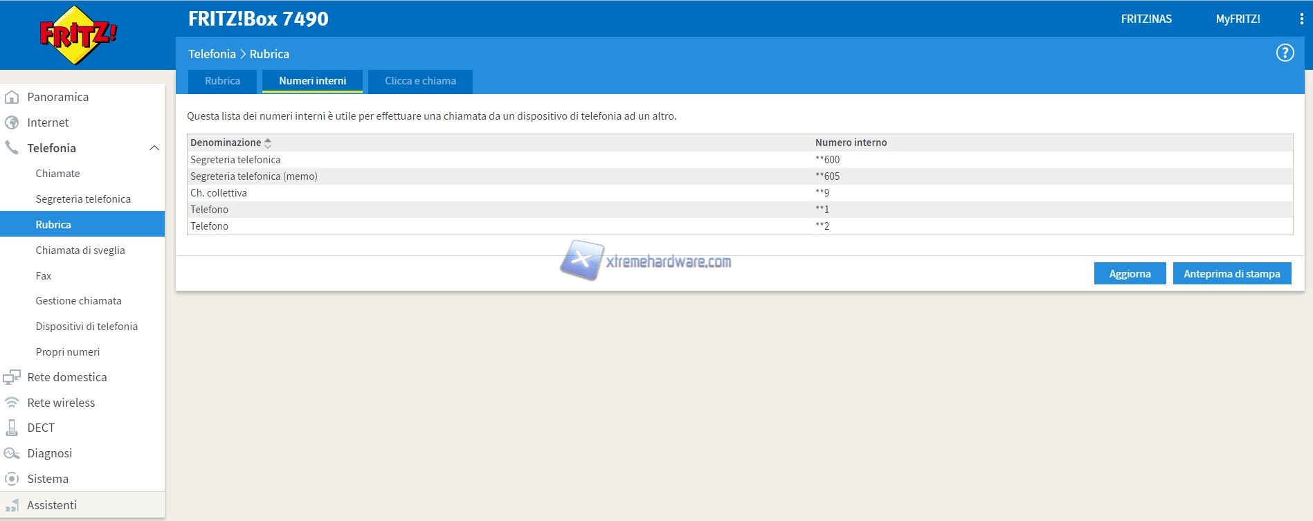
Task: Expand the Diagnosi sidebar section
Action: pyautogui.click(x=49, y=453)
